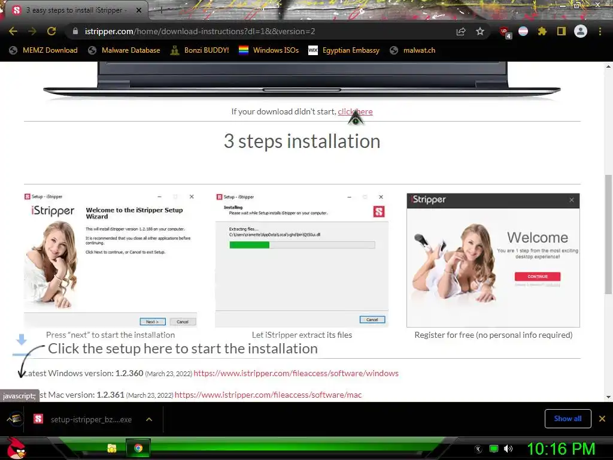The height and width of the screenshot is (460, 613).
Task: Click the forward navigation arrow
Action: click(x=32, y=31)
